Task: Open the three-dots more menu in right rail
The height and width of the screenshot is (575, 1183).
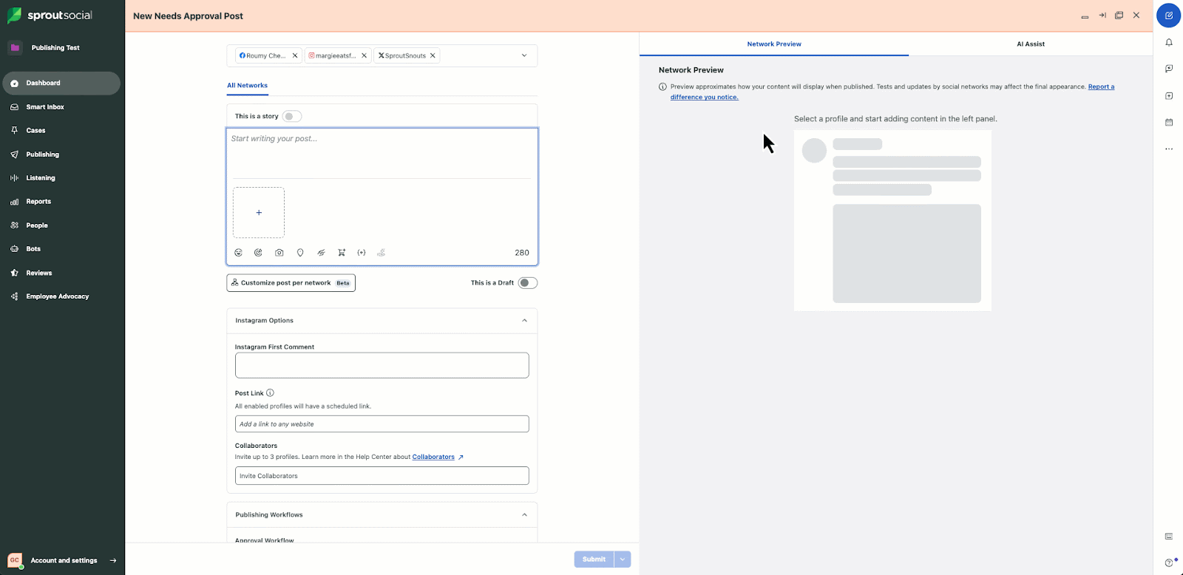Action: click(x=1169, y=149)
